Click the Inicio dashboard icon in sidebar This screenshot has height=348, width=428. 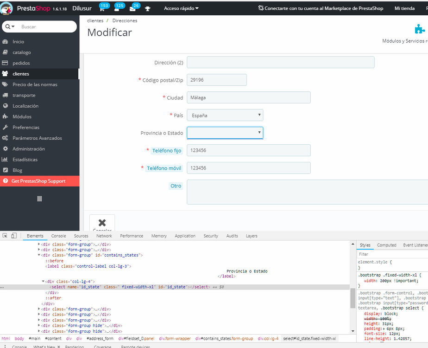pyautogui.click(x=5, y=42)
